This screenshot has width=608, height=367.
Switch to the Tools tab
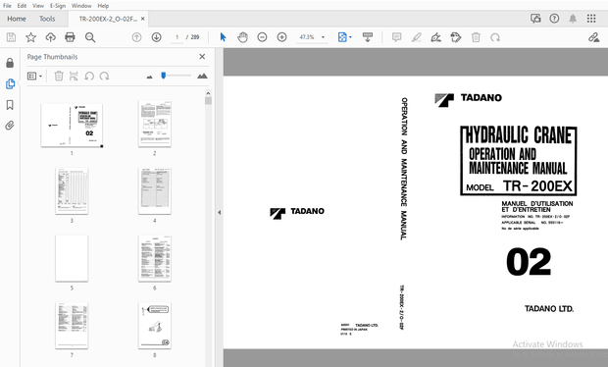pos(47,19)
